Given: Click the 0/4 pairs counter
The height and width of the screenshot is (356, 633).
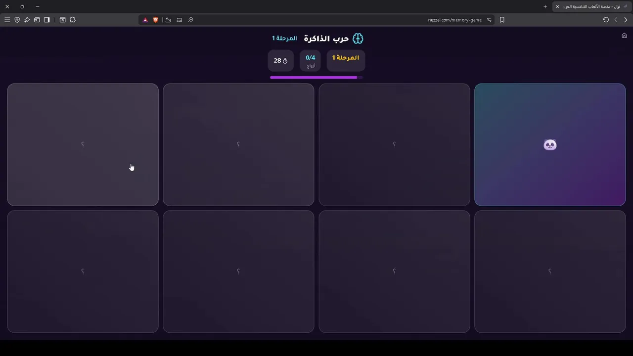Looking at the screenshot, I should [x=310, y=60].
